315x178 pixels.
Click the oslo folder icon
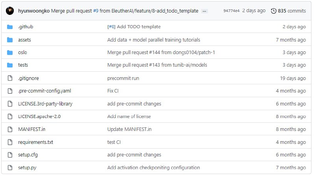(10, 53)
